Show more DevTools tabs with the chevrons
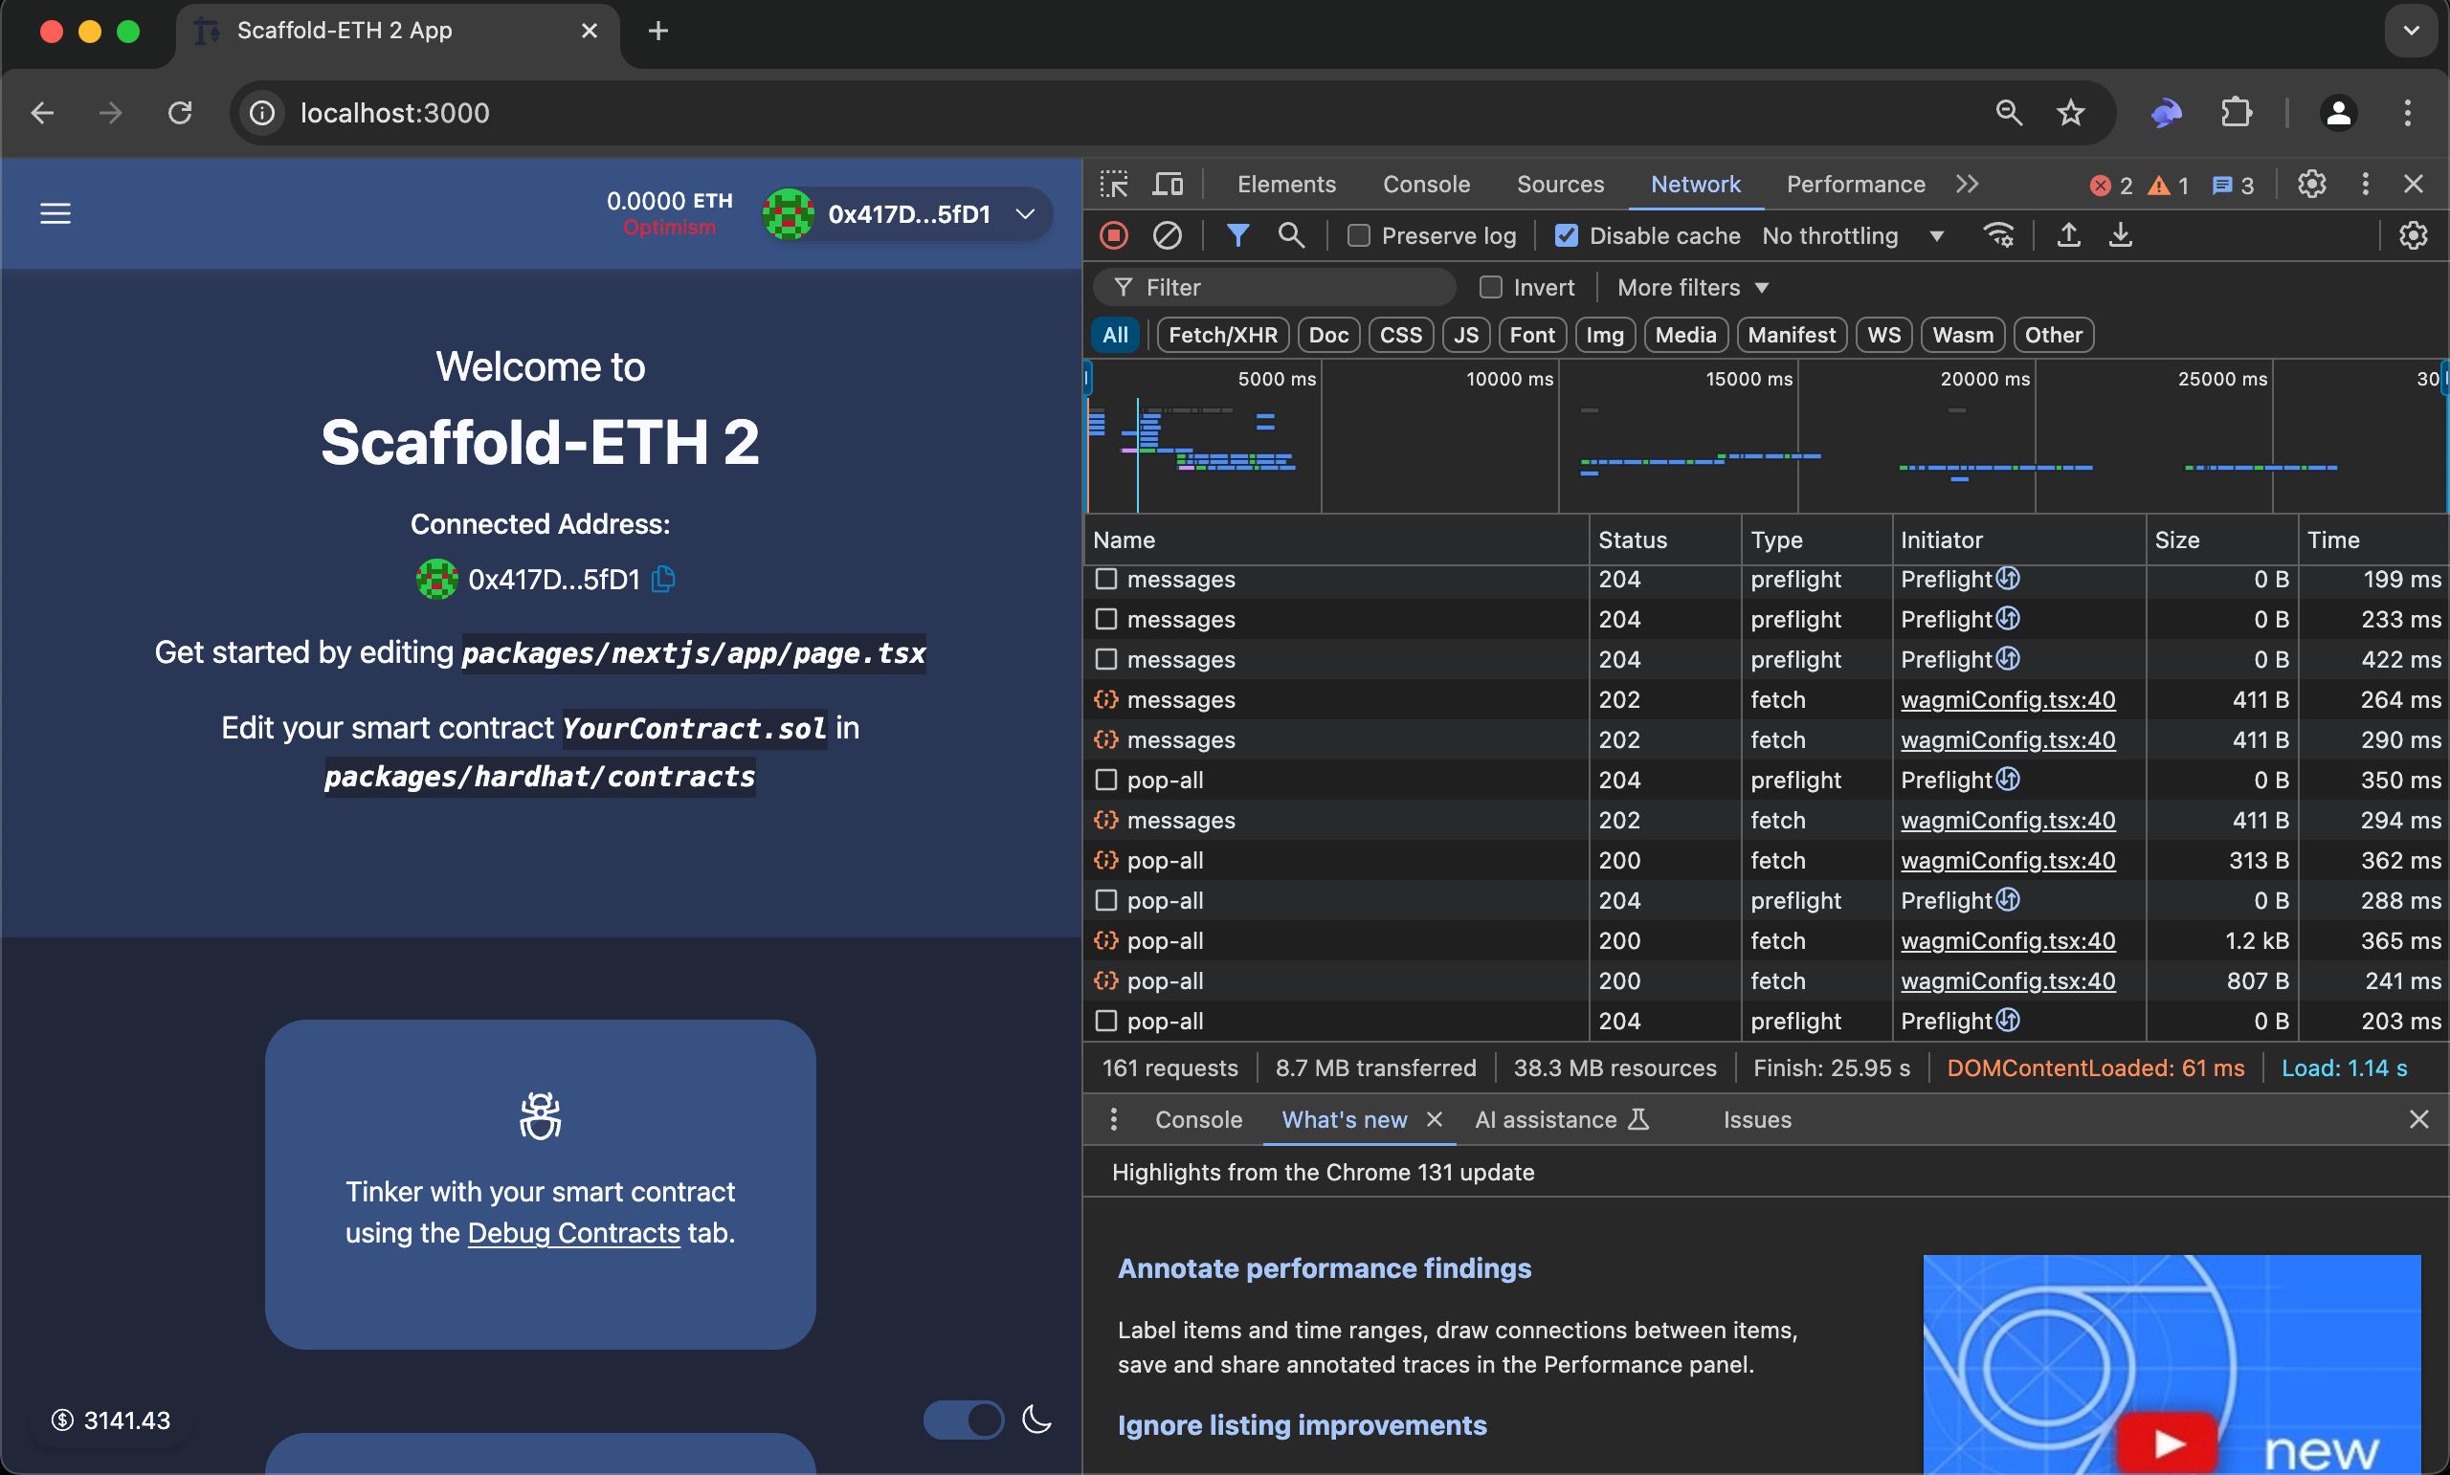2450x1475 pixels. point(1966,184)
